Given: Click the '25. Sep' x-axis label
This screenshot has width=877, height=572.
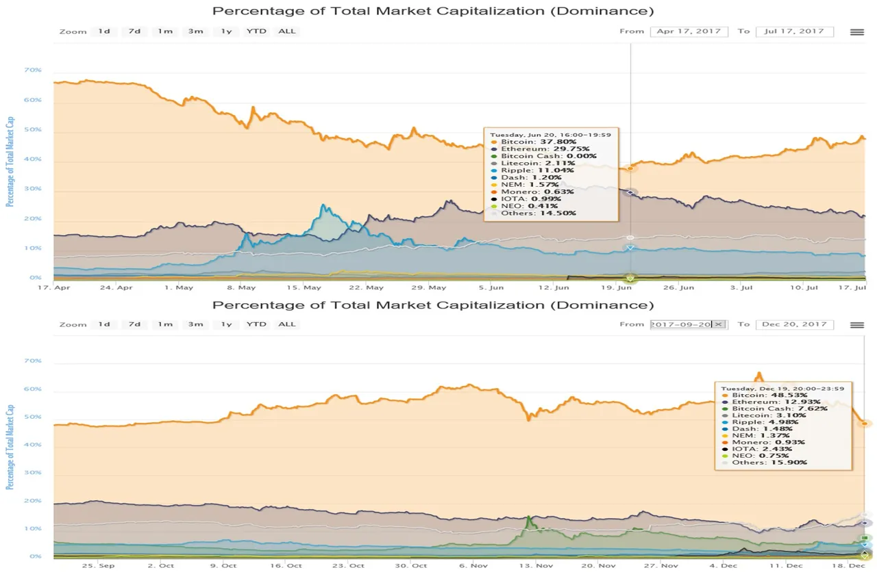Looking at the screenshot, I should (x=98, y=566).
